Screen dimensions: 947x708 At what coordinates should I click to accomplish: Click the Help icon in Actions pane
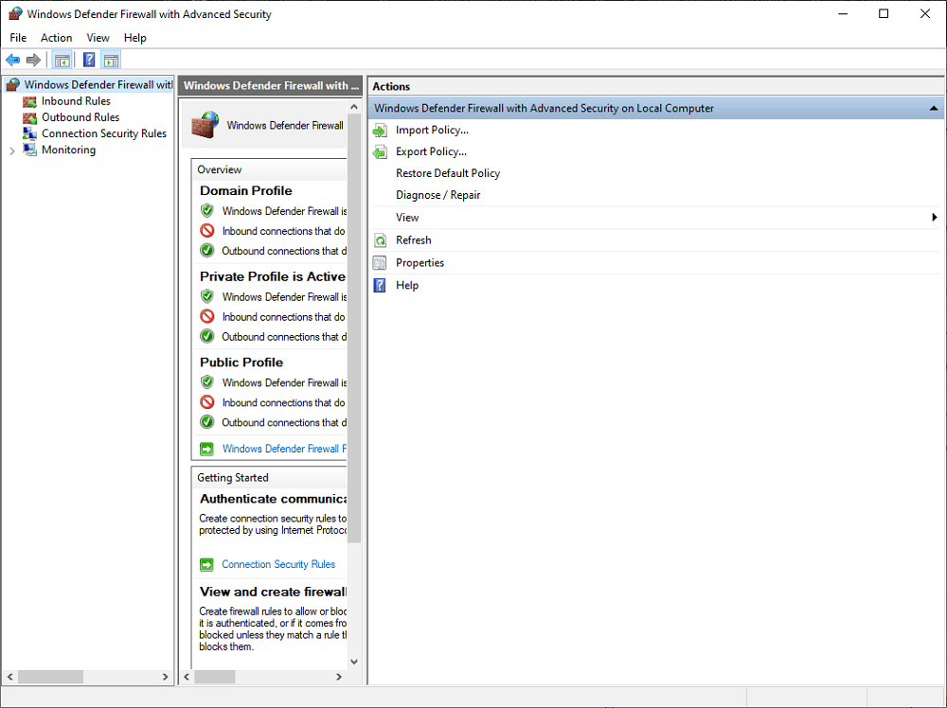[x=380, y=286]
